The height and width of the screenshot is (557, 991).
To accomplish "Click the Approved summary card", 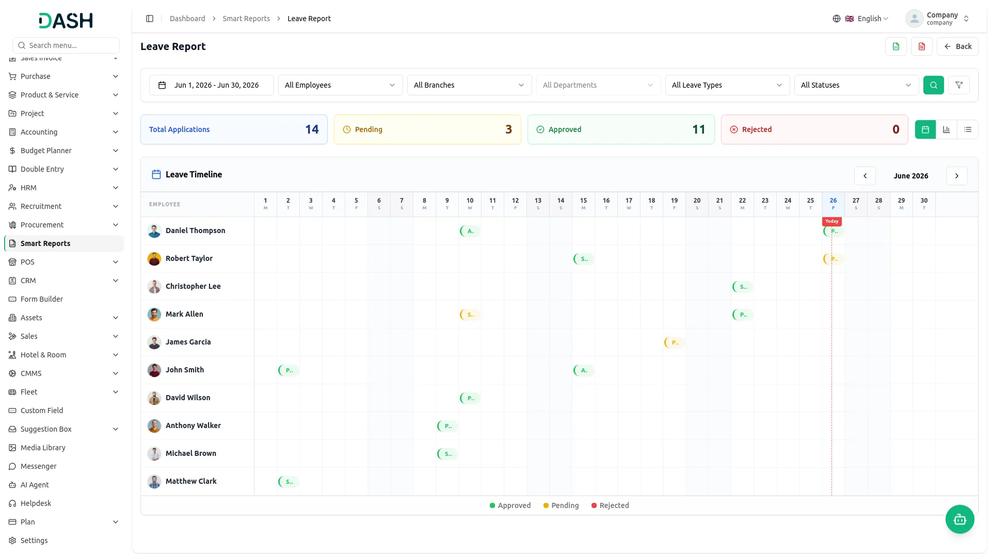I will tap(621, 129).
